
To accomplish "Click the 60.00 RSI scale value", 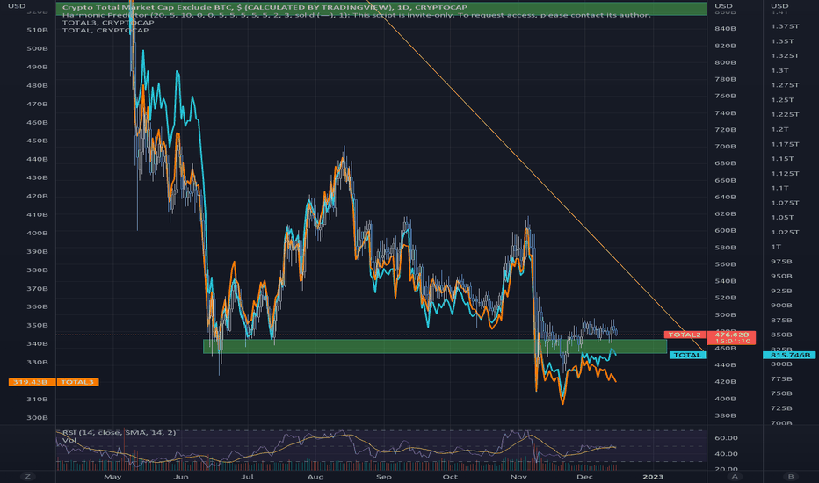I will pyautogui.click(x=726, y=438).
